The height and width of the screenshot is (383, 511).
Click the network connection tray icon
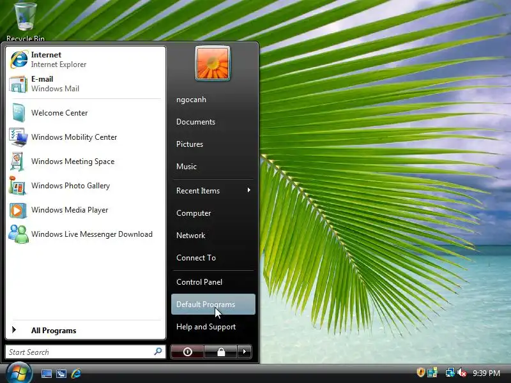[x=450, y=372]
